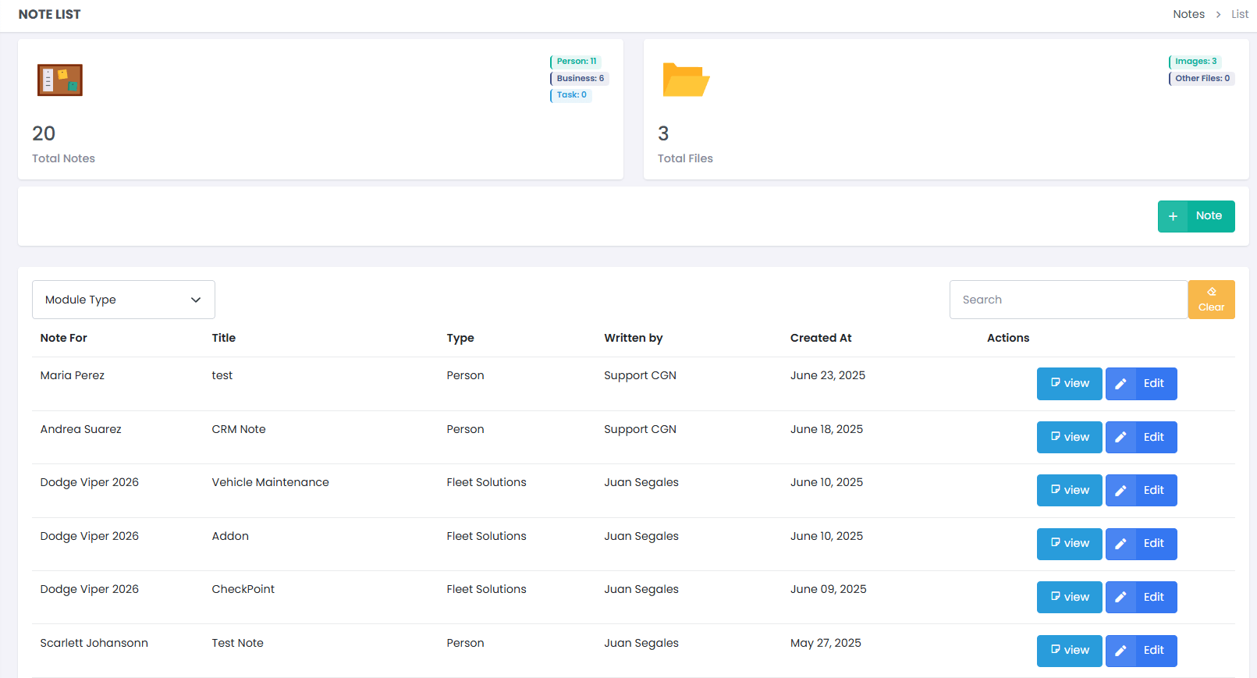Click the Actions column header
1257x678 pixels.
[1008, 338]
